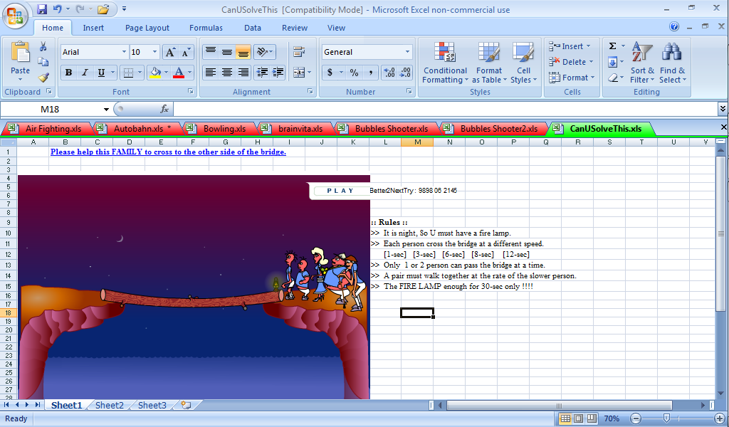Toggle Bold formatting
729x427 pixels.
point(69,73)
